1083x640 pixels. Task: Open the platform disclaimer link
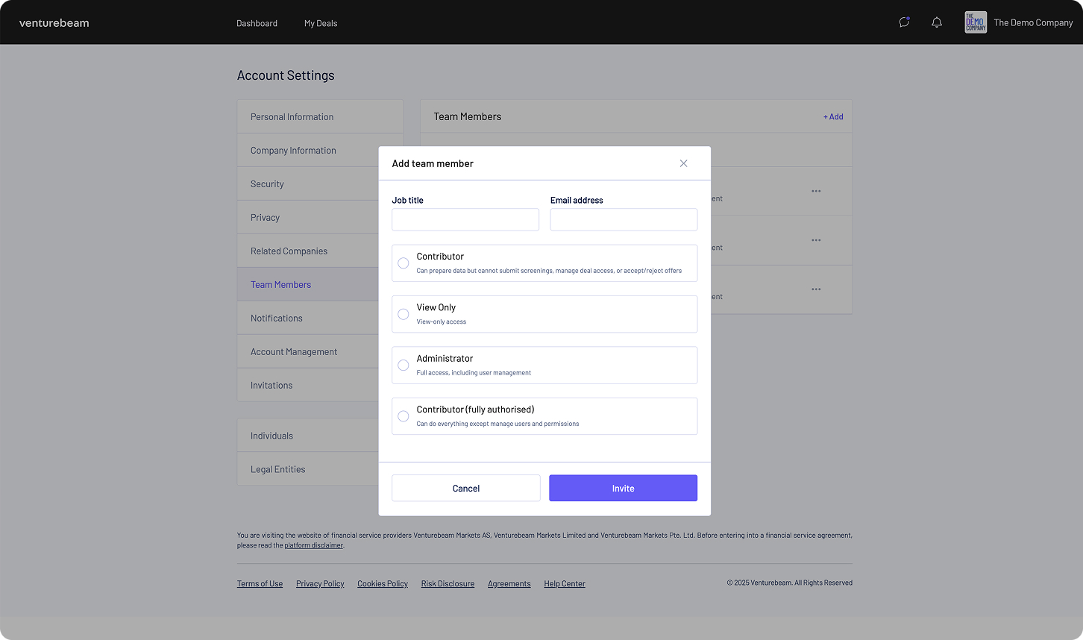[x=313, y=545]
